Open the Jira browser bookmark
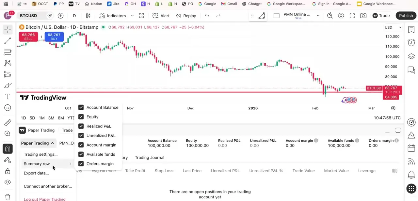The height and width of the screenshot is (201, 418). point(113,4)
